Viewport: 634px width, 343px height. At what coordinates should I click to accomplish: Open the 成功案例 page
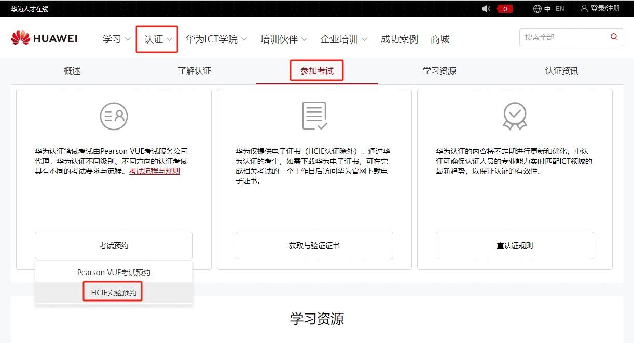[399, 39]
